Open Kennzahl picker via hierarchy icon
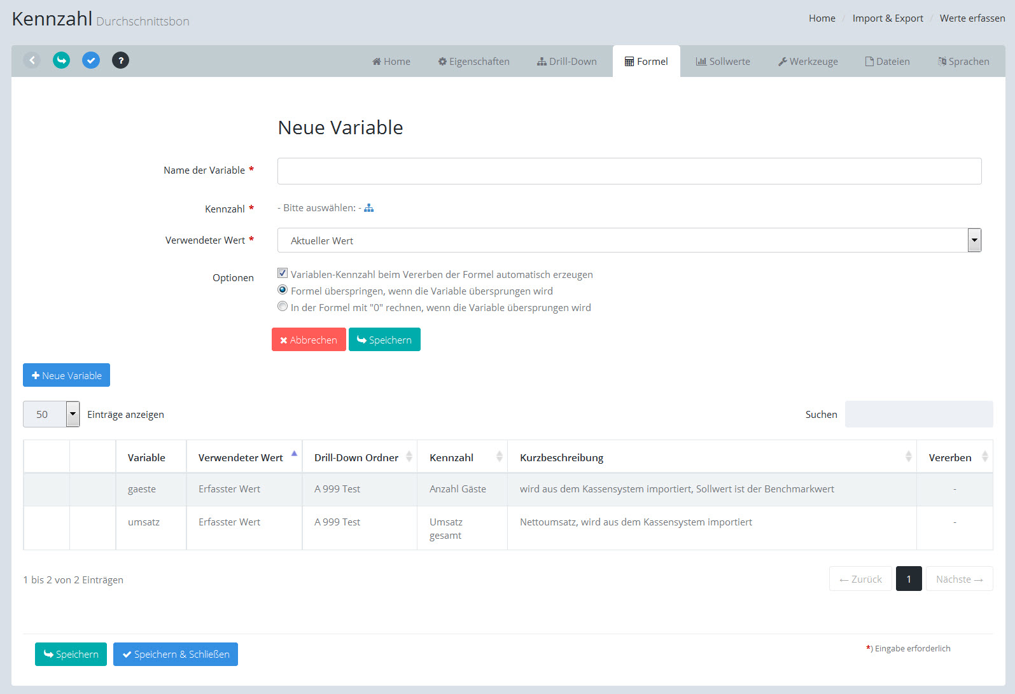Image resolution: width=1015 pixels, height=694 pixels. [369, 208]
